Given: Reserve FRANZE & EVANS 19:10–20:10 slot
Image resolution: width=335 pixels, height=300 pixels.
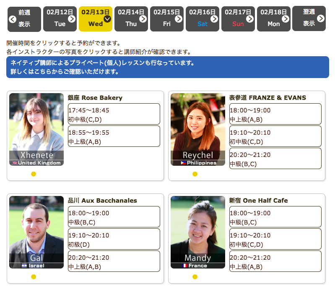Looking at the screenshot, I should pyautogui.click(x=275, y=137).
